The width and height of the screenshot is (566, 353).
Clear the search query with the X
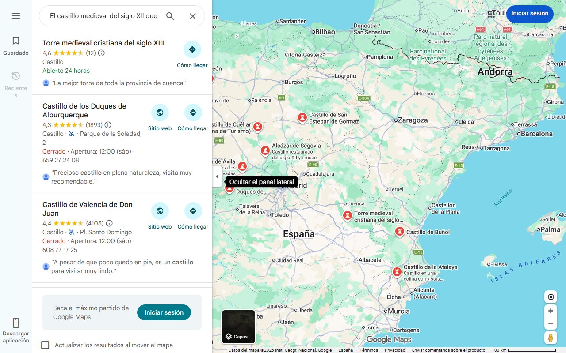point(192,16)
